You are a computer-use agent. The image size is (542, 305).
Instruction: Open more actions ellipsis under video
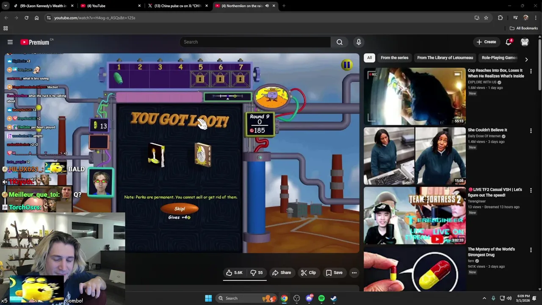(x=354, y=273)
